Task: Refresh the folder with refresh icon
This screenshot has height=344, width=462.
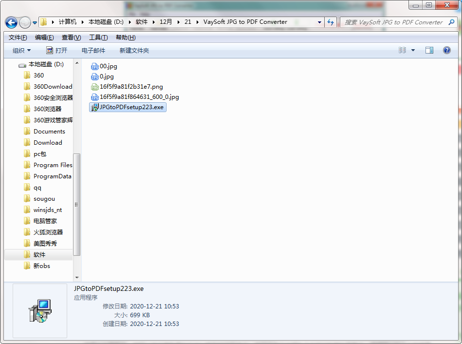Action: [x=331, y=22]
